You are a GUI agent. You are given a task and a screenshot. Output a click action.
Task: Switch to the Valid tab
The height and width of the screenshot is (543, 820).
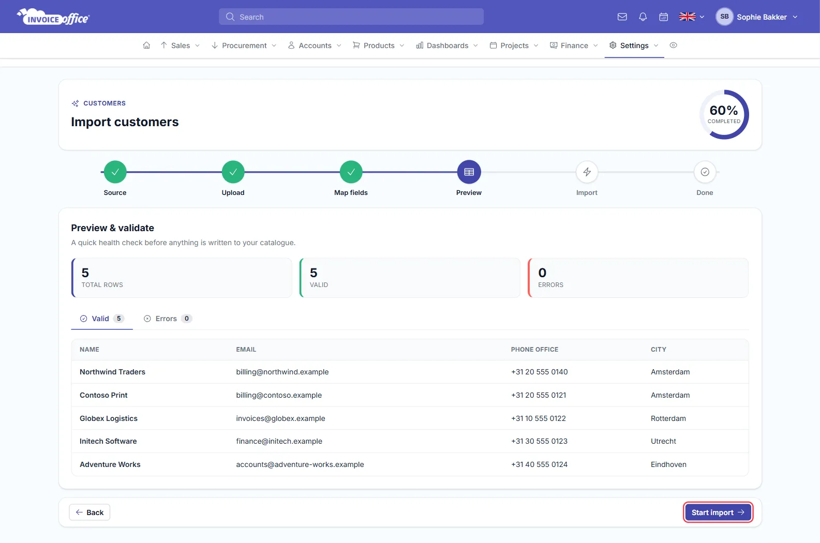tap(102, 319)
